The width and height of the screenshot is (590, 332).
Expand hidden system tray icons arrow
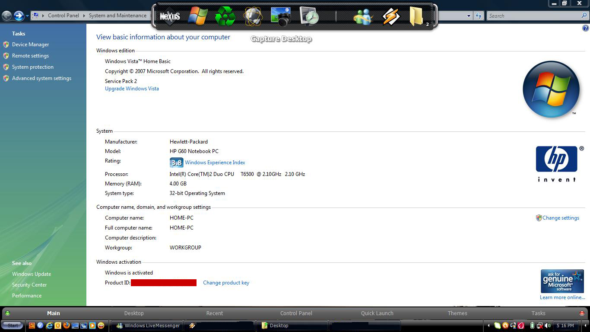488,326
